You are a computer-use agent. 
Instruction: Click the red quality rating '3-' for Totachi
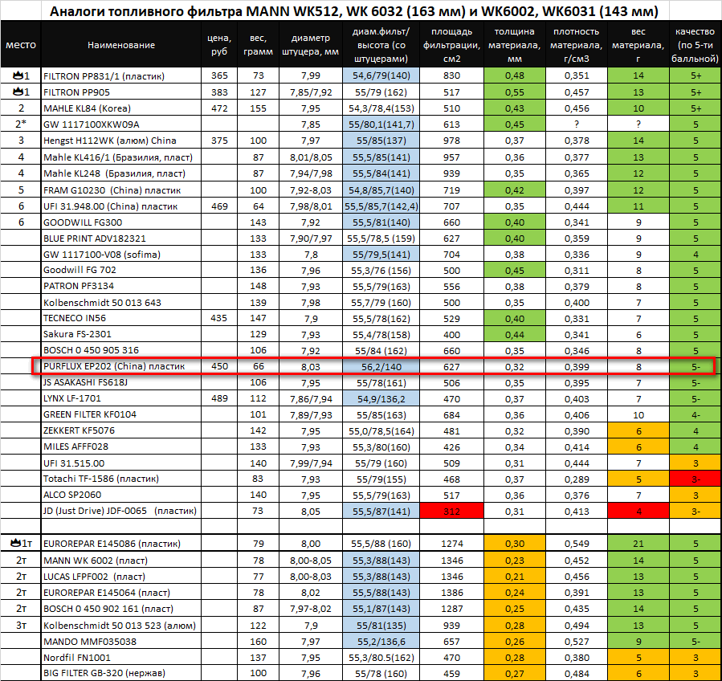tap(695, 479)
